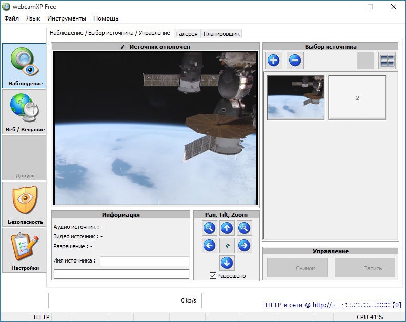The height and width of the screenshot is (322, 406).
Task: Click the description field below Имя источника
Action: (121, 274)
